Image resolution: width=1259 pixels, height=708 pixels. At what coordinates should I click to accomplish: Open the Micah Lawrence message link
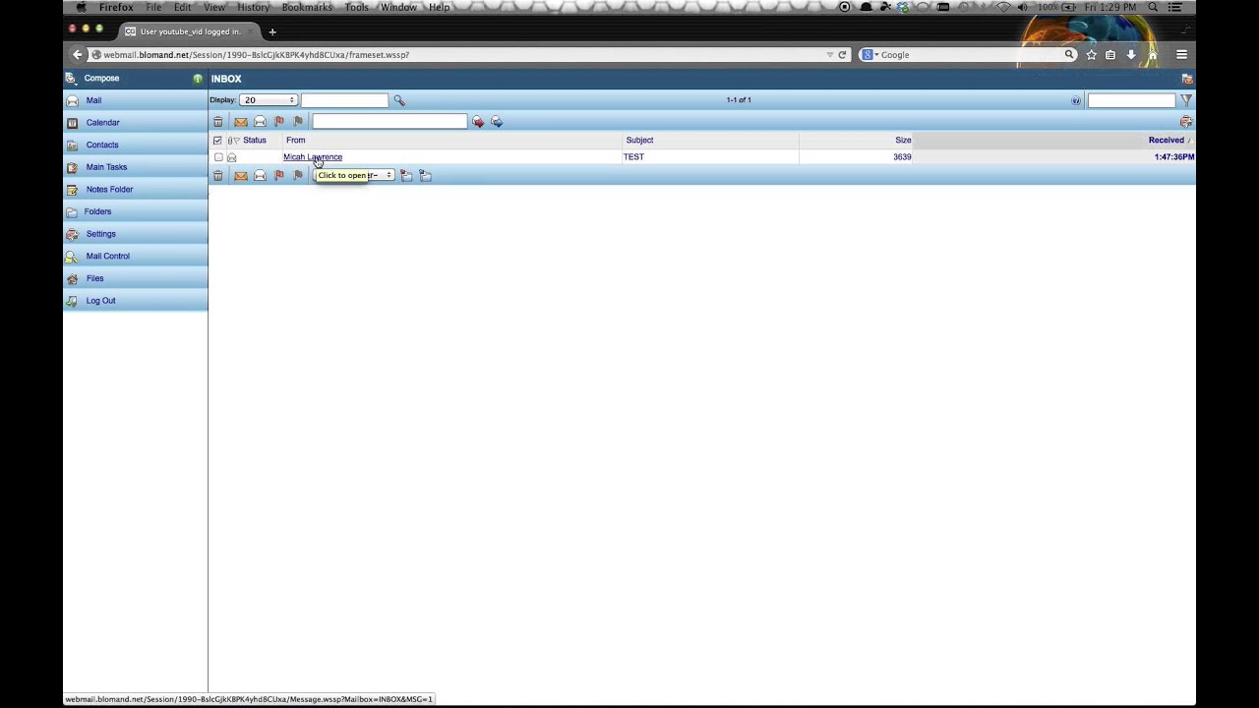[x=313, y=157]
